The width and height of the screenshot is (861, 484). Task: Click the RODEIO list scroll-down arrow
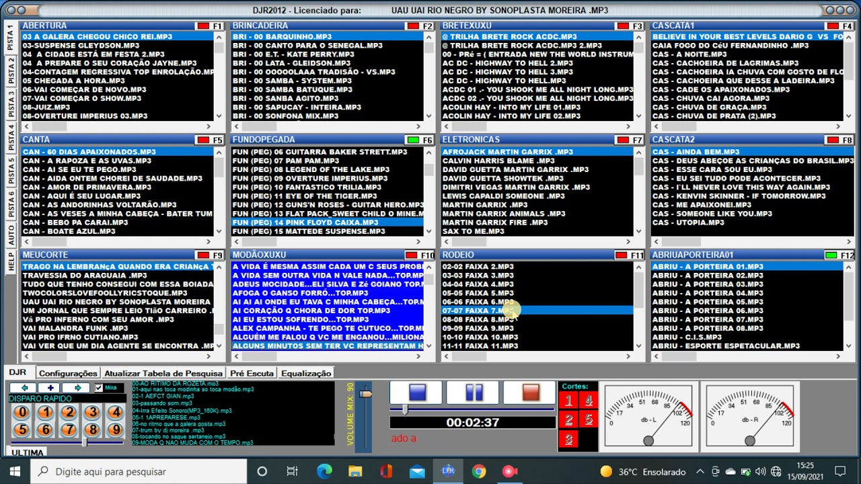click(639, 346)
